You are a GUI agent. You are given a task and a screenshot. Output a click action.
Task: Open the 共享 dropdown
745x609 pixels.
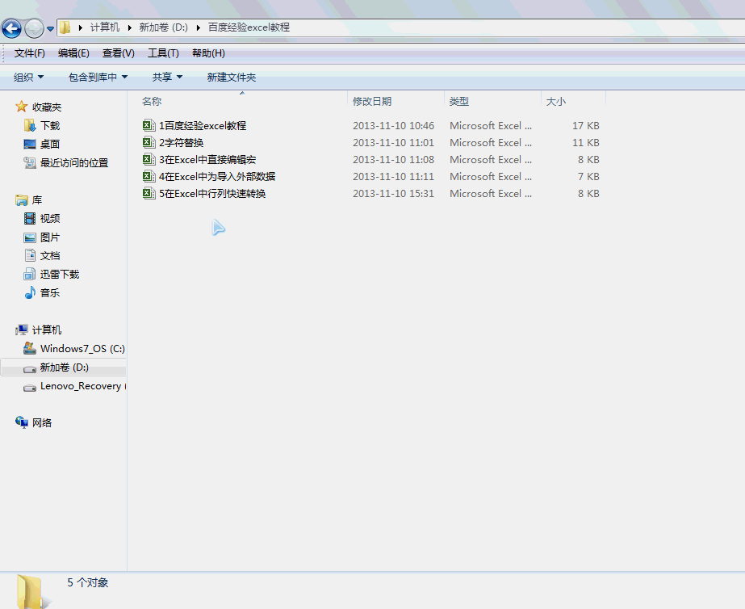point(167,77)
